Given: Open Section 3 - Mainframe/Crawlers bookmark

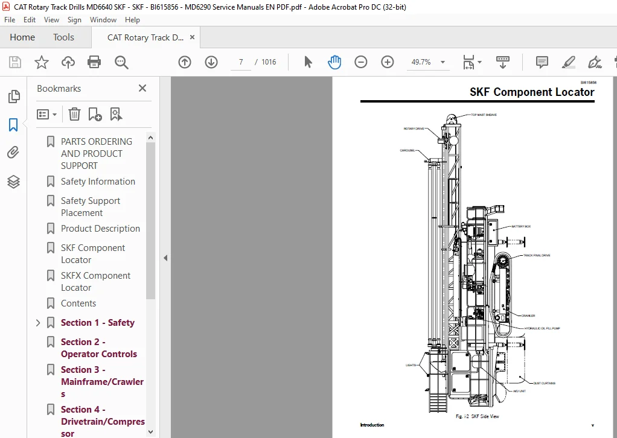Looking at the screenshot, I should [x=102, y=382].
